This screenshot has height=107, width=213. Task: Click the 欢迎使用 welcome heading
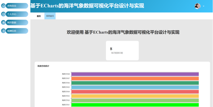point(123,32)
